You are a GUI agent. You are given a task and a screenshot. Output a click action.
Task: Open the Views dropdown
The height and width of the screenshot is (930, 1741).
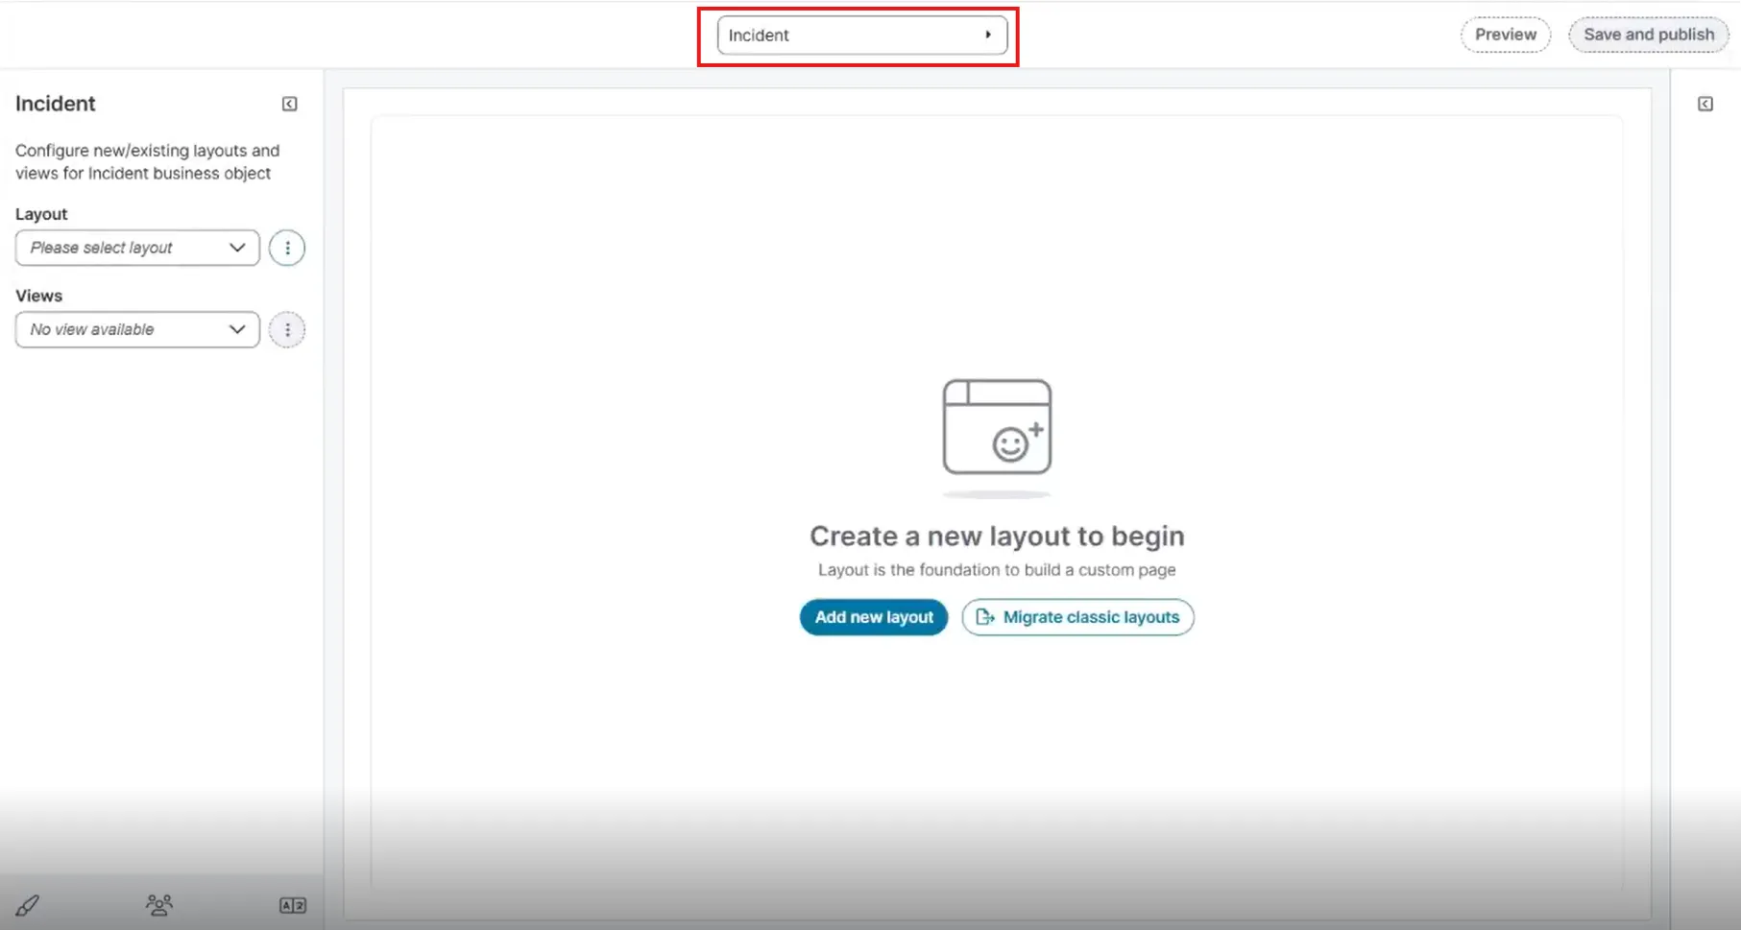tap(137, 329)
